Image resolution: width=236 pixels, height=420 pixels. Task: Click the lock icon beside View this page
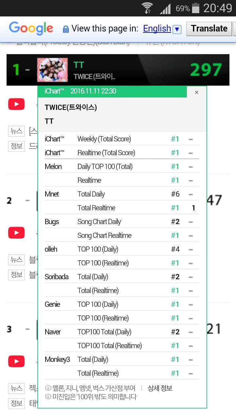(66, 29)
